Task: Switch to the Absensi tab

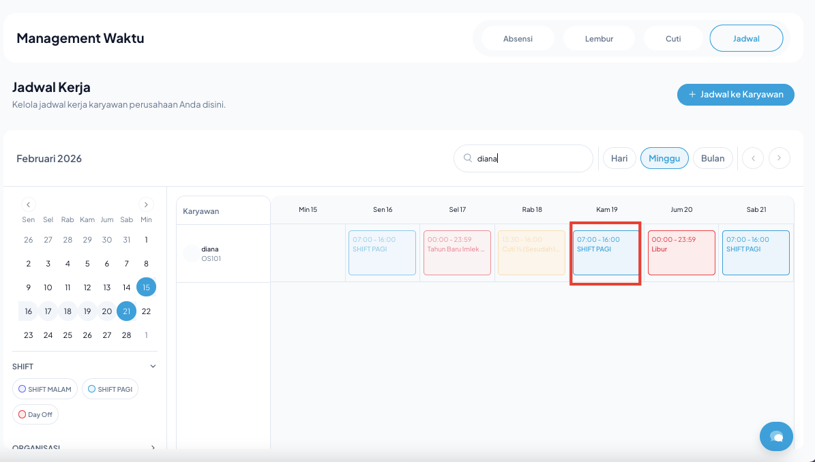Action: click(x=518, y=38)
